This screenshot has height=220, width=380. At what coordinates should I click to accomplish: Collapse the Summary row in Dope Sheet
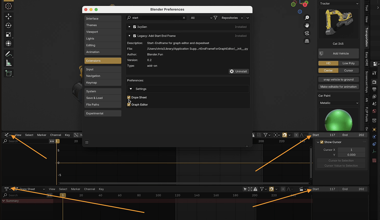(4, 201)
